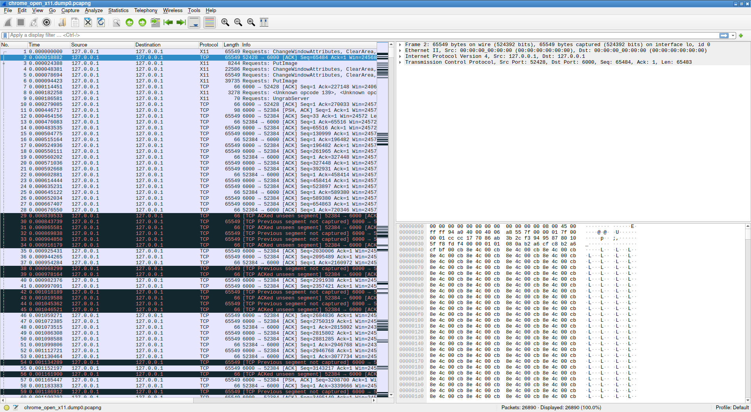Open recent display filters dropdown

tap(733, 36)
